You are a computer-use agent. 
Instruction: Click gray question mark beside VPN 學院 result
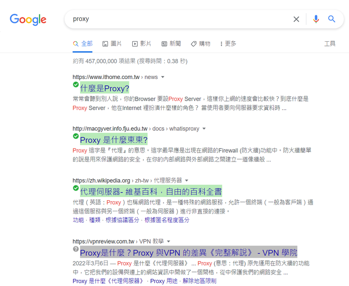click(x=76, y=249)
